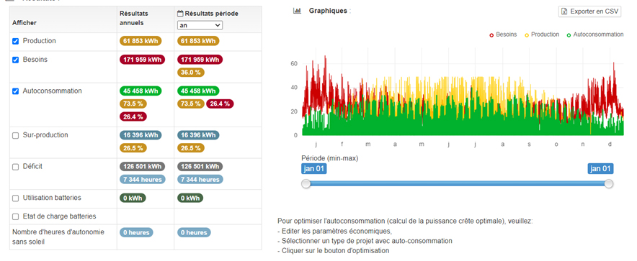Uncheck the Production checkbox
The height and width of the screenshot is (261, 637).
(x=16, y=41)
